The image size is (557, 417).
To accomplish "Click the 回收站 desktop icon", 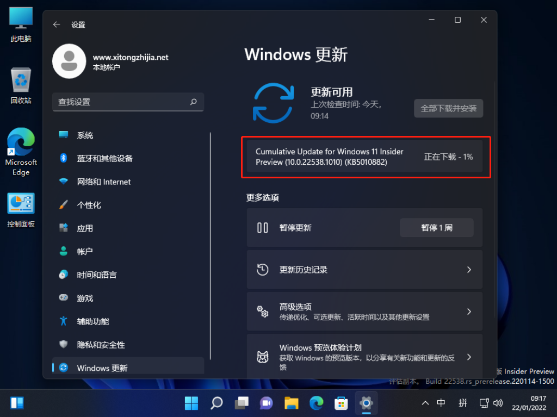I will tap(21, 86).
